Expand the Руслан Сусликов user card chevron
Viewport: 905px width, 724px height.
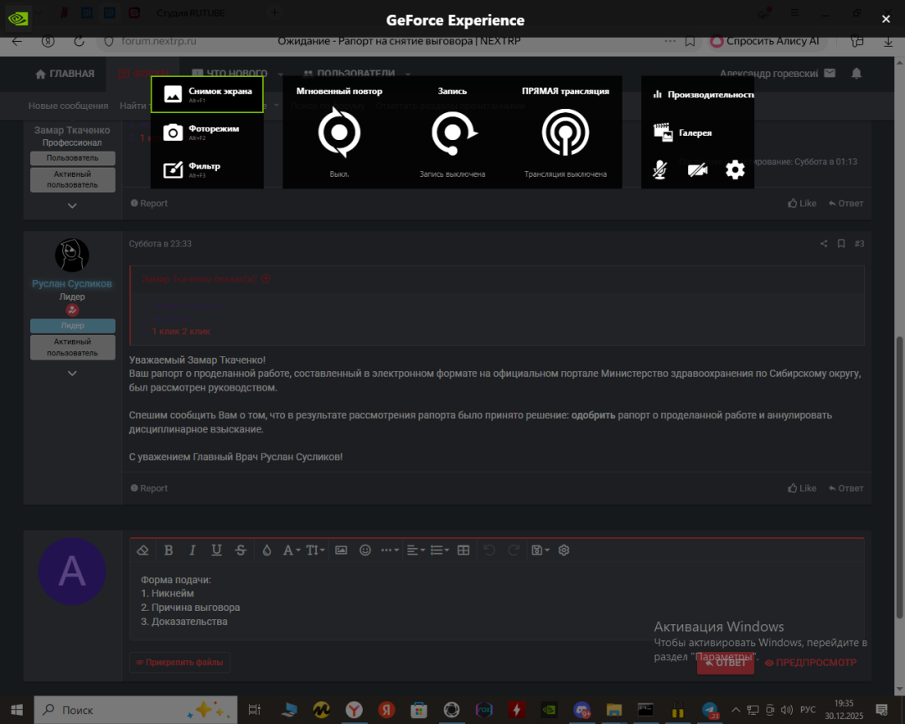coord(72,373)
